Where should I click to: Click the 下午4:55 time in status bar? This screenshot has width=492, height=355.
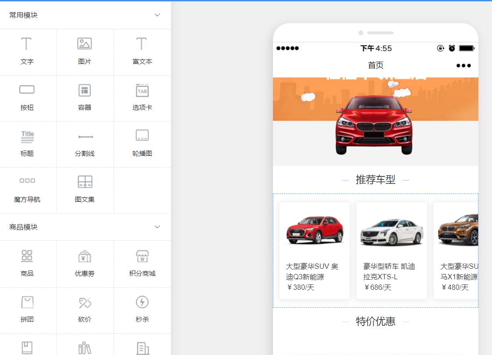376,48
